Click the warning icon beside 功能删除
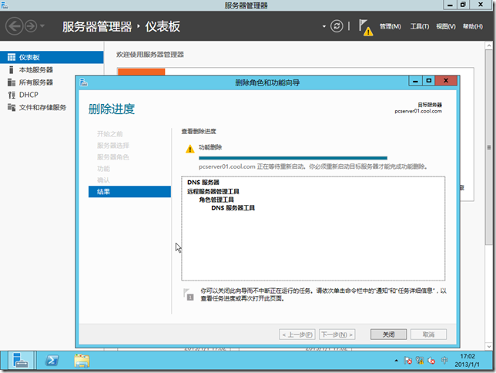Viewport: 496px width, 373px height. 189,149
